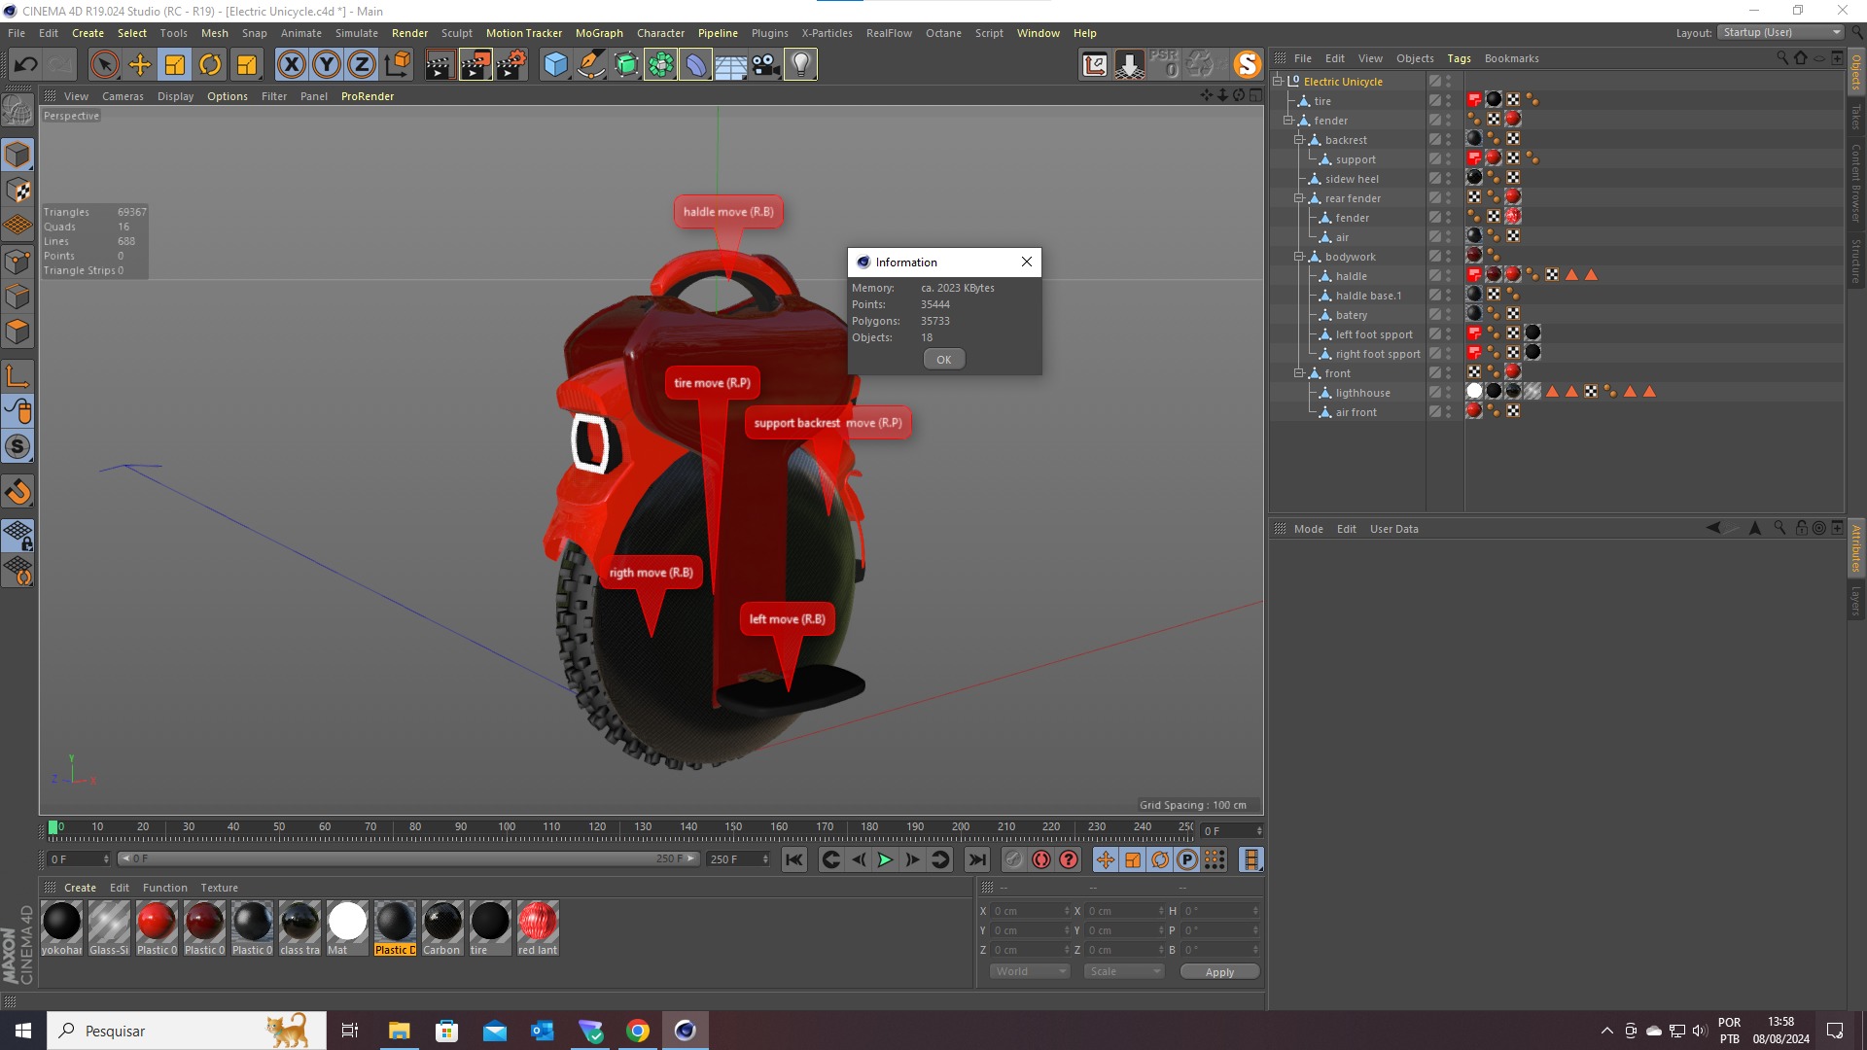Select the Model mode cube icon
The height and width of the screenshot is (1050, 1867).
coord(18,155)
